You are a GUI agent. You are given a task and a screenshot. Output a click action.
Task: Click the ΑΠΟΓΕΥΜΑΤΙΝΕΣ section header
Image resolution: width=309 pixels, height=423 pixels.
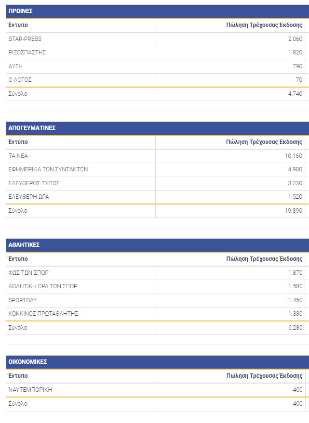click(x=32, y=128)
